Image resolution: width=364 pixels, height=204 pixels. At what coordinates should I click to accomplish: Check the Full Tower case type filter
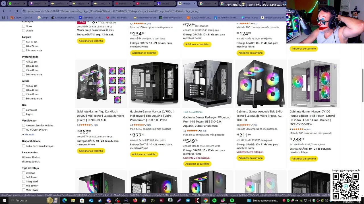tap(24, 177)
